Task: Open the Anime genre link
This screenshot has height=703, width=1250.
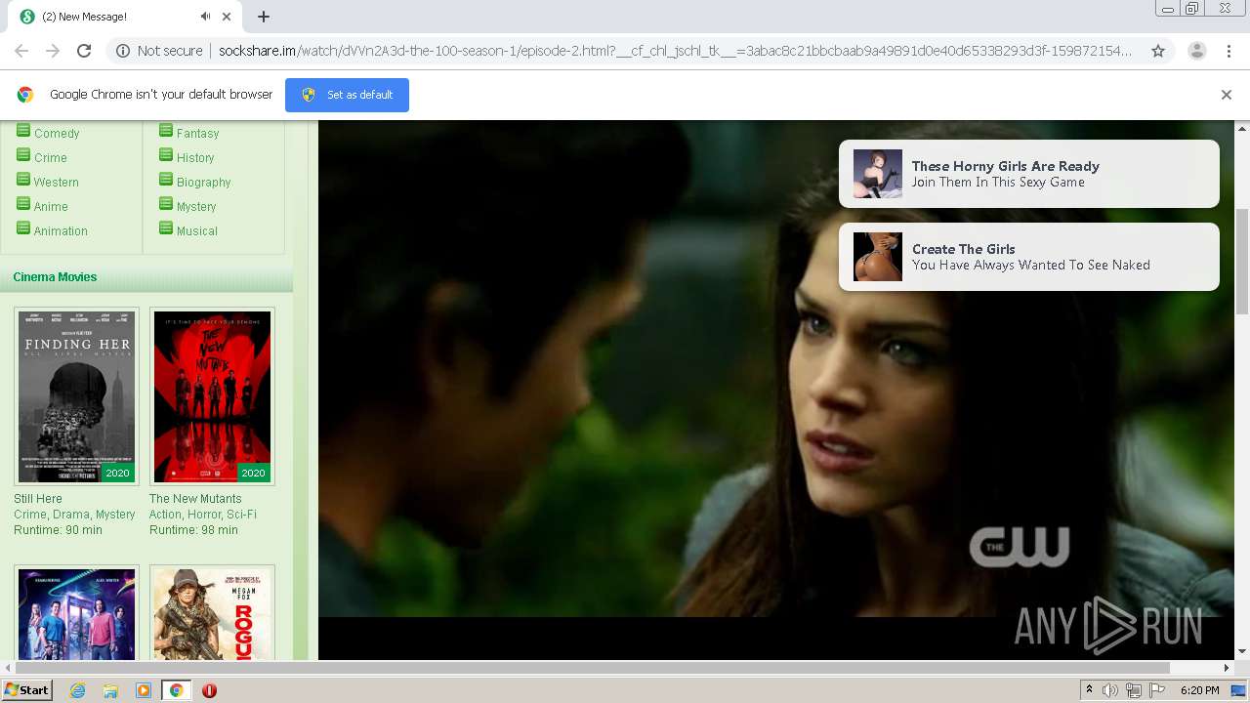Action: pos(51,207)
